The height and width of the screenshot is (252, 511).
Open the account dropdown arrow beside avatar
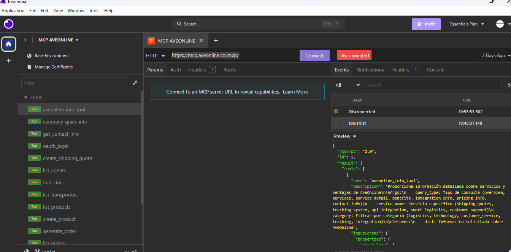pos(509,24)
